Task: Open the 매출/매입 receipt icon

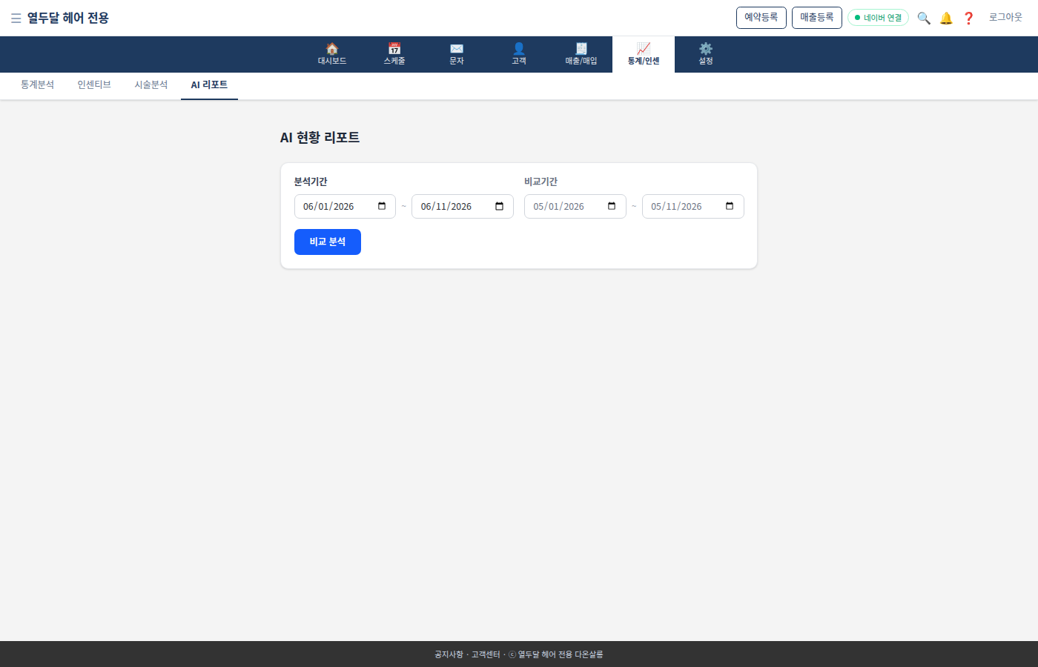Action: click(581, 48)
